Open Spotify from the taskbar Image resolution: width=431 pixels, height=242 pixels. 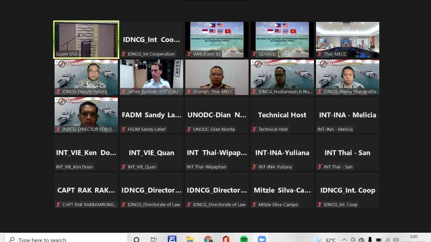[x=244, y=239]
